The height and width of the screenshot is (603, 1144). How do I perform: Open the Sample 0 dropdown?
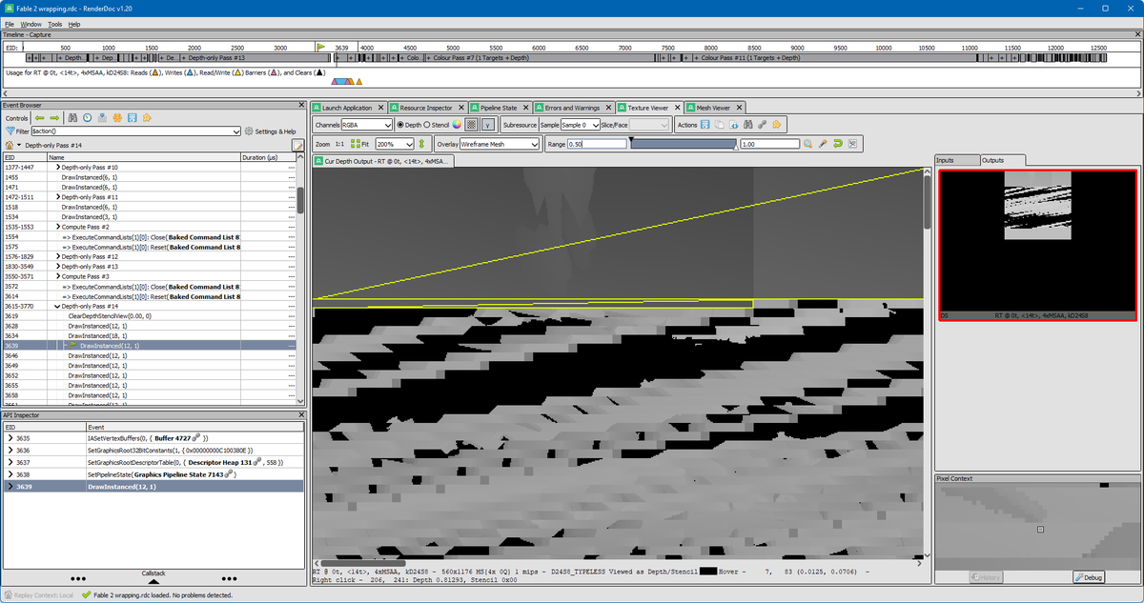581,125
